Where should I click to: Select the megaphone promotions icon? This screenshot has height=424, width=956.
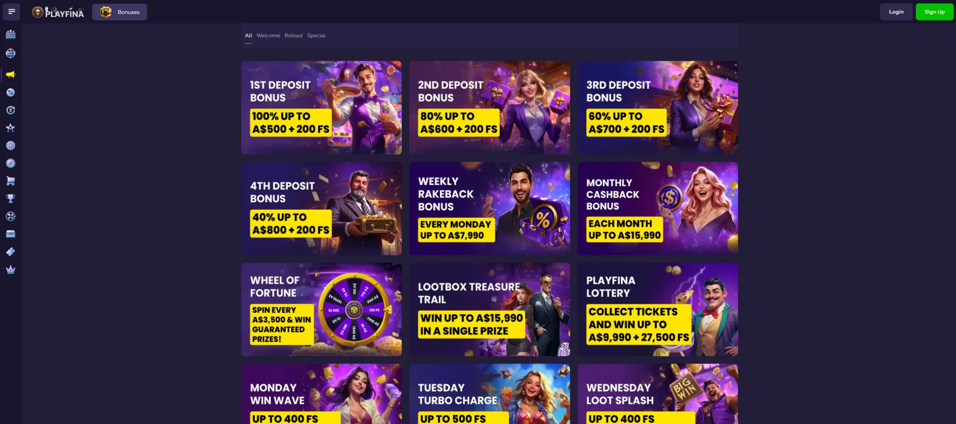pyautogui.click(x=11, y=74)
